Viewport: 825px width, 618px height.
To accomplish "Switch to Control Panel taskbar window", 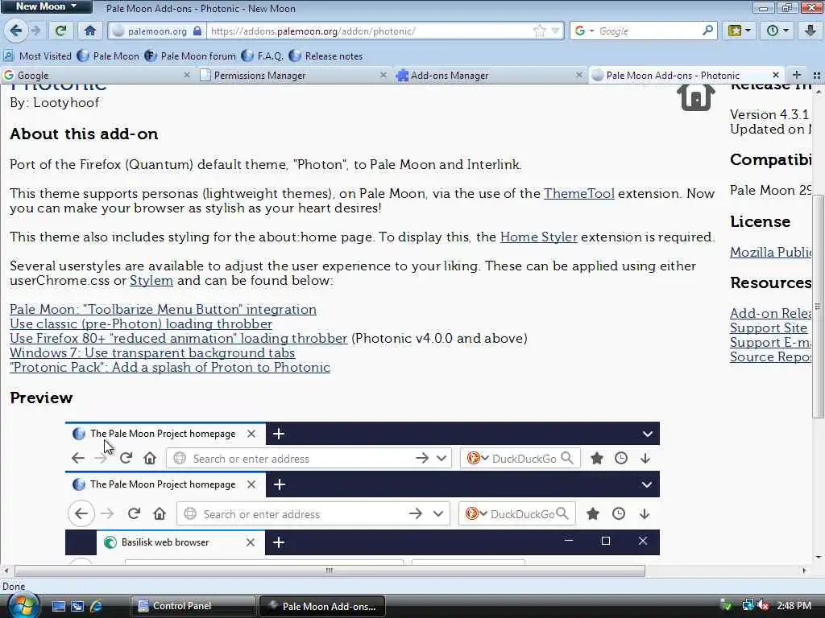I will 193,606.
